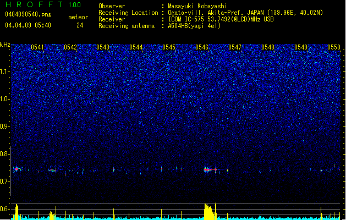This screenshot has width=346, height=220.
Task: Select the filename 0404090540.png
Action: pyautogui.click(x=28, y=14)
